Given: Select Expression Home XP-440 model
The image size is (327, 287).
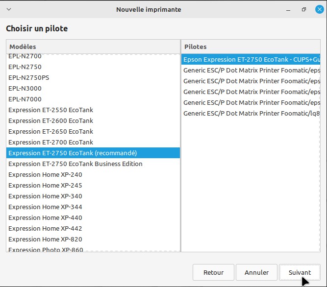Looking at the screenshot, I should point(93,217).
